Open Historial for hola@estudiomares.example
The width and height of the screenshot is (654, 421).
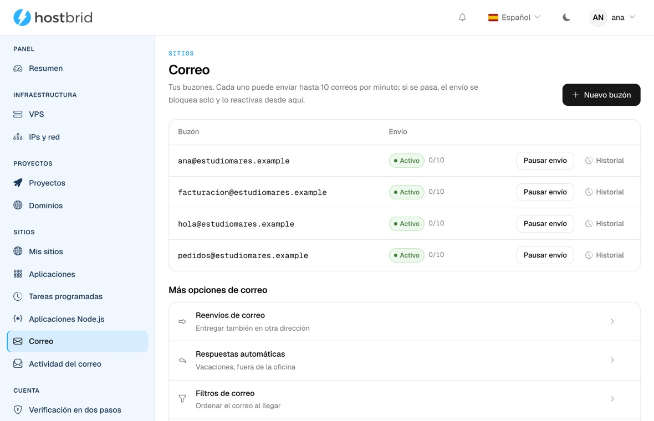point(604,224)
